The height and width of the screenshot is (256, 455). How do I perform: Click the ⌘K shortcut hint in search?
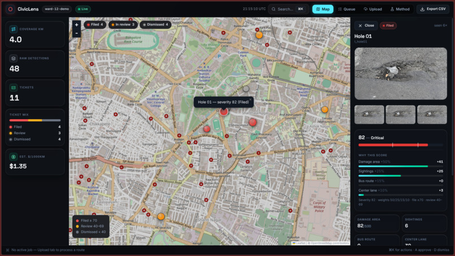[301, 9]
